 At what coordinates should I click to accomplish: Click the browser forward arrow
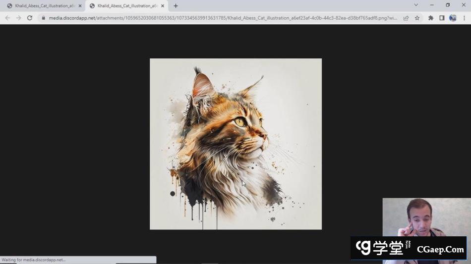(18, 18)
